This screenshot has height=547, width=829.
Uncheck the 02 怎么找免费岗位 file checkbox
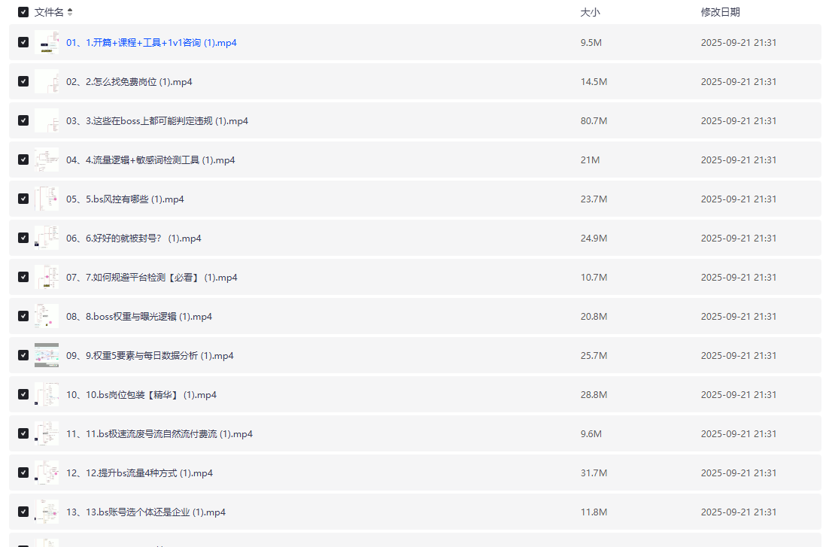(x=23, y=81)
